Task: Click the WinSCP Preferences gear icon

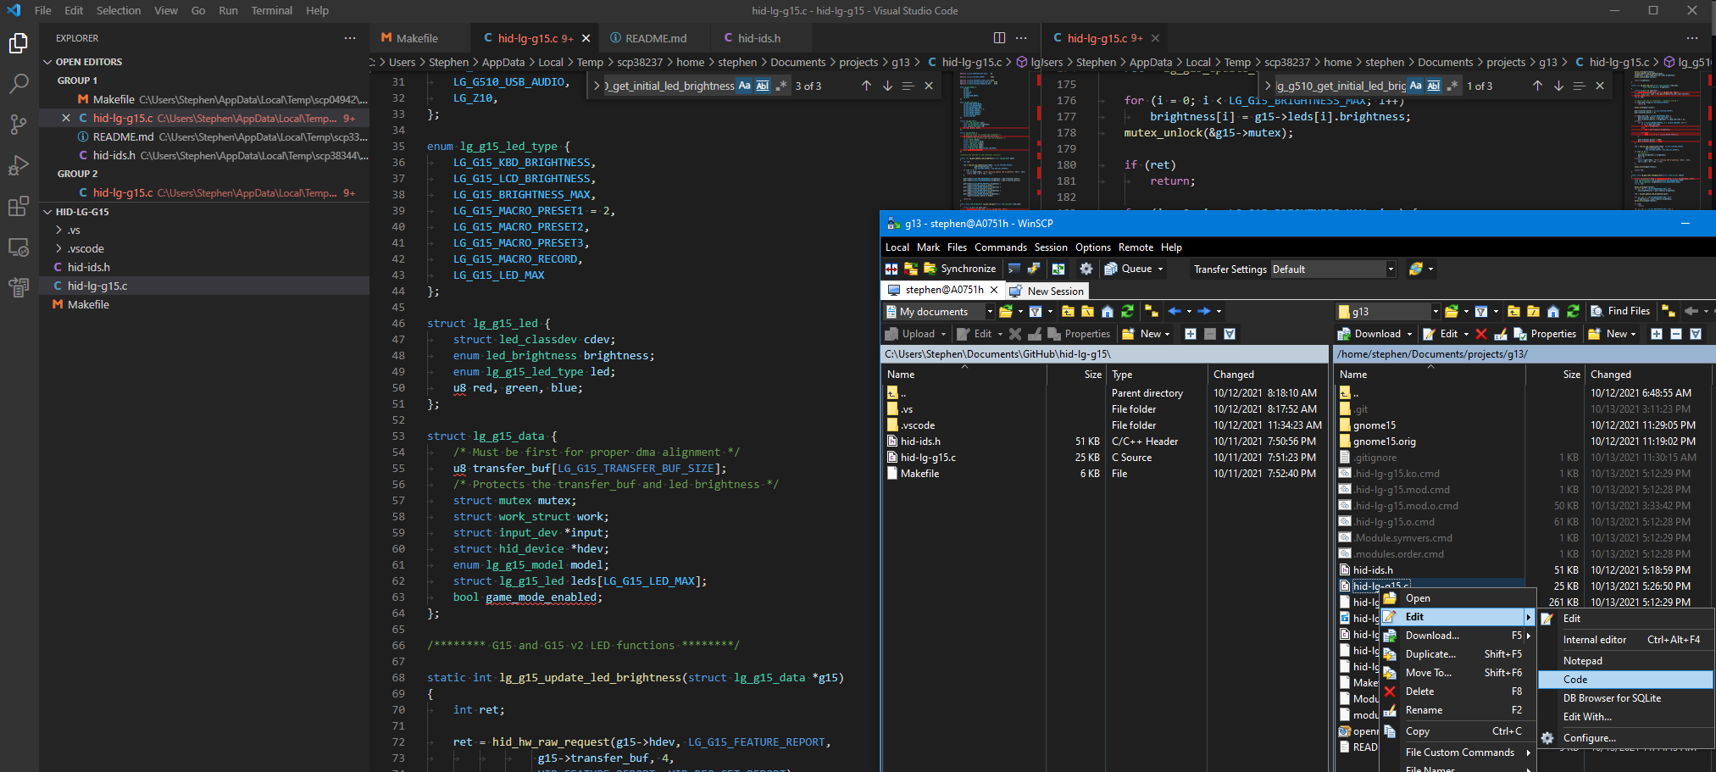Action: click(x=1086, y=269)
